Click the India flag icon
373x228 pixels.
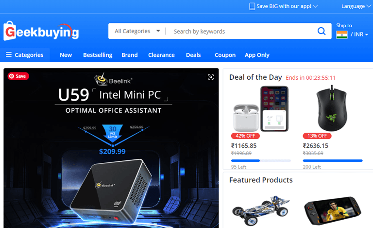pyautogui.click(x=342, y=35)
